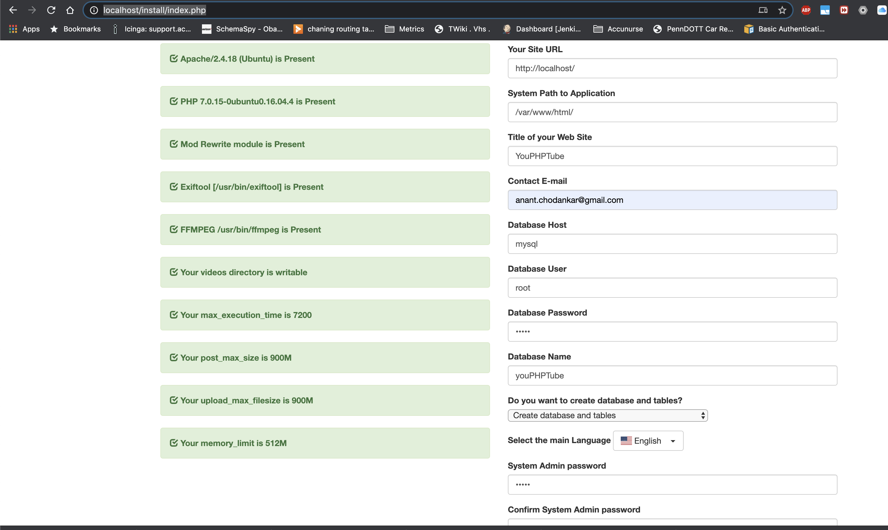Open the PennDOTT Car bookmark
The width and height of the screenshot is (888, 530).
(693, 29)
